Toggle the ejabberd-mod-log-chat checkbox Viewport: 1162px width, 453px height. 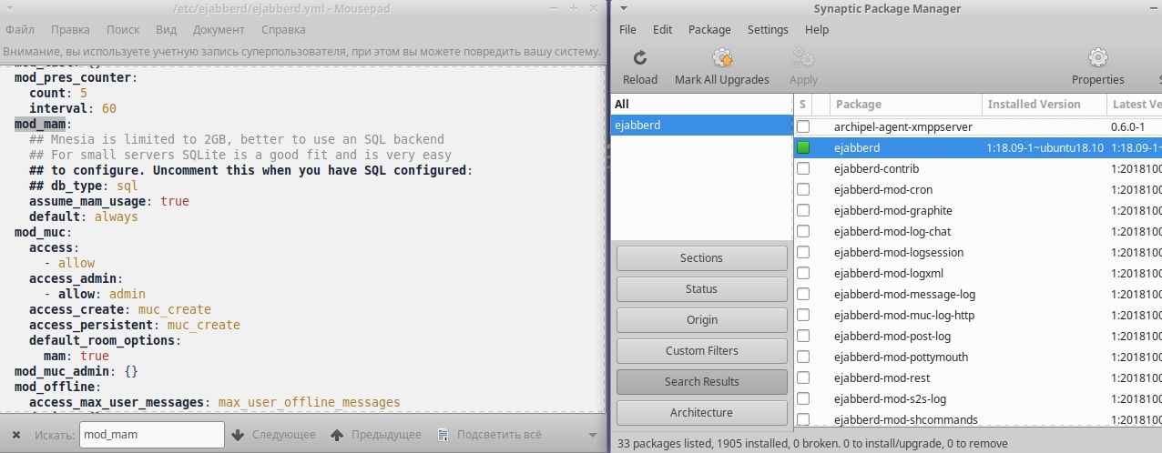click(x=803, y=231)
